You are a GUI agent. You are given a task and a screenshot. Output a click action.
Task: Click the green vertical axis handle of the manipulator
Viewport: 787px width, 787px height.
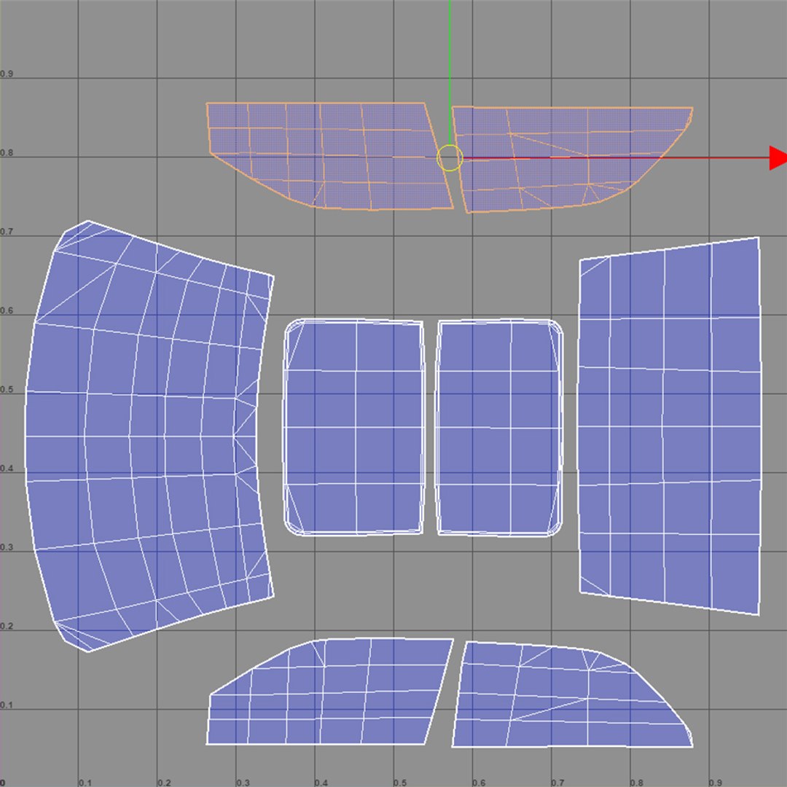450,72
